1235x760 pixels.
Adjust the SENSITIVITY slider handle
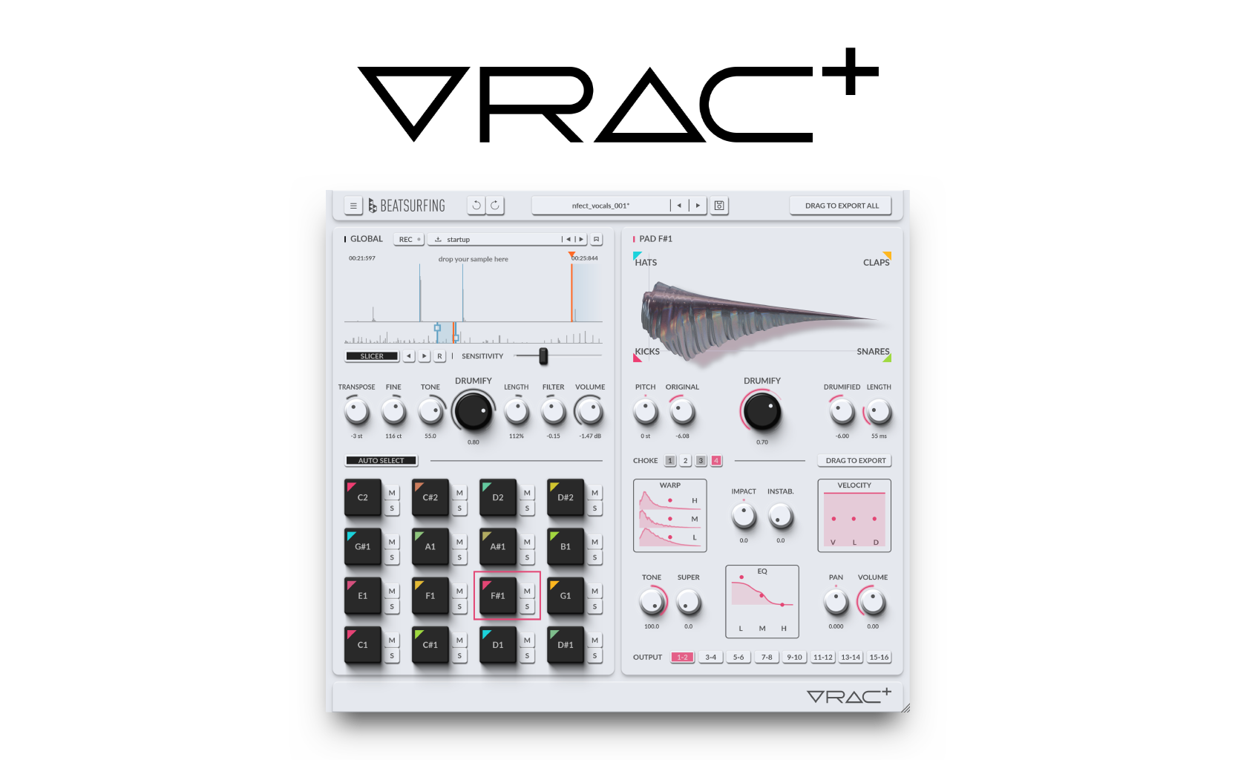coord(543,356)
